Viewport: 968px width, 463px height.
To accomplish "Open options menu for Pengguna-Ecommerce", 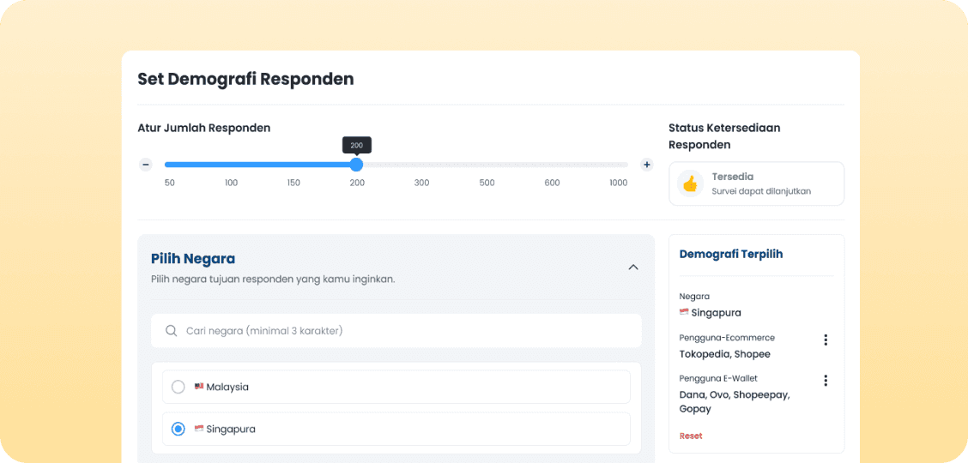I will [826, 340].
